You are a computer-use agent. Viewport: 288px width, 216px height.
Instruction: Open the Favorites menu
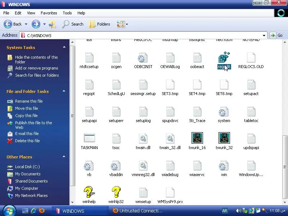[49, 13]
